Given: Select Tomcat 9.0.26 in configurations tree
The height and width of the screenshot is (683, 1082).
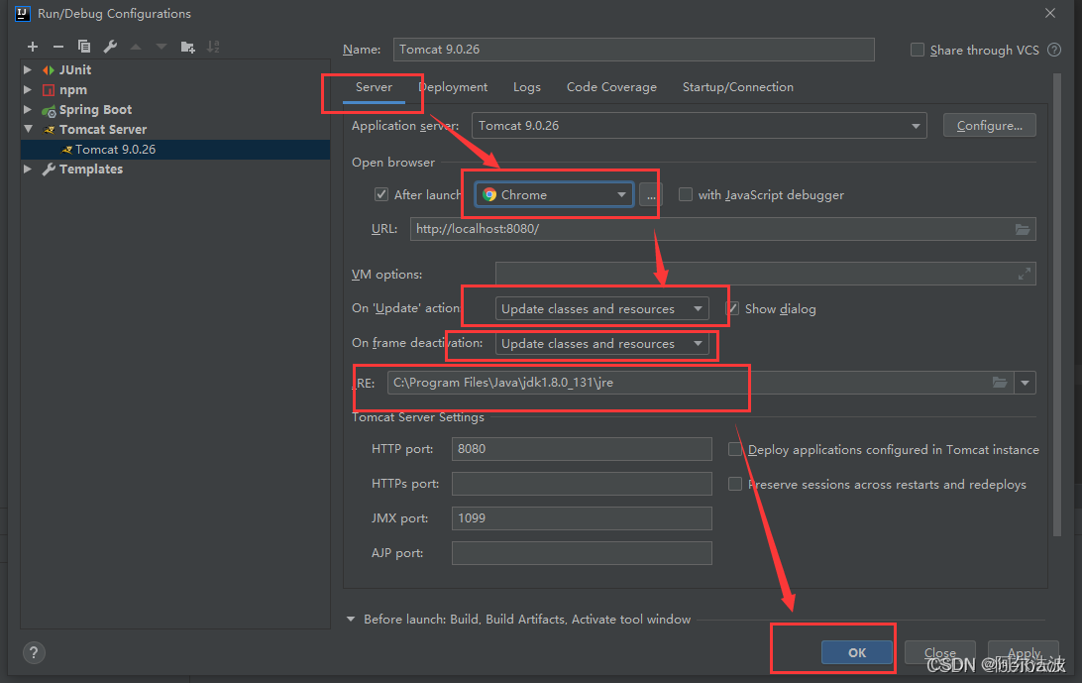Looking at the screenshot, I should tap(175, 149).
